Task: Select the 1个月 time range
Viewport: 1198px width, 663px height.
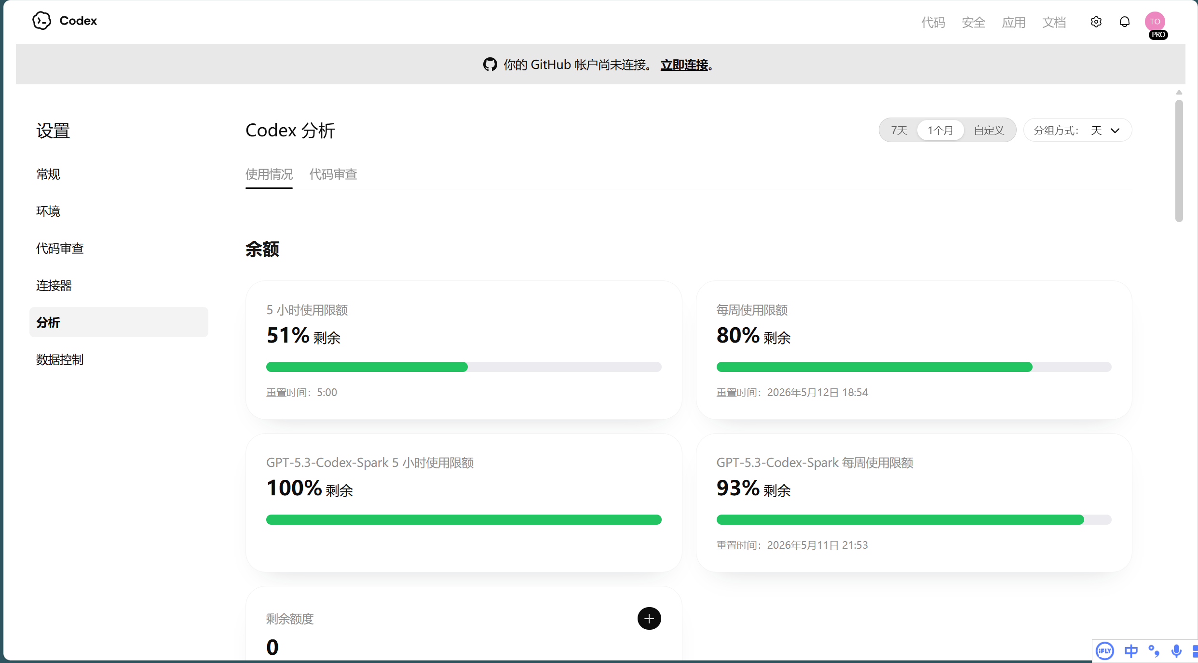Action: tap(940, 130)
